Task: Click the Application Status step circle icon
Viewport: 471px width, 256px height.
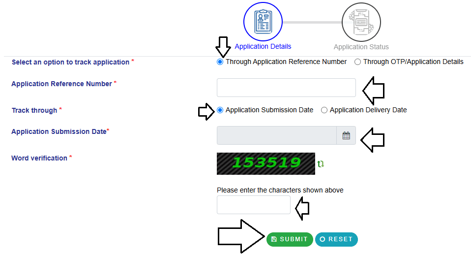Action: pos(361,22)
